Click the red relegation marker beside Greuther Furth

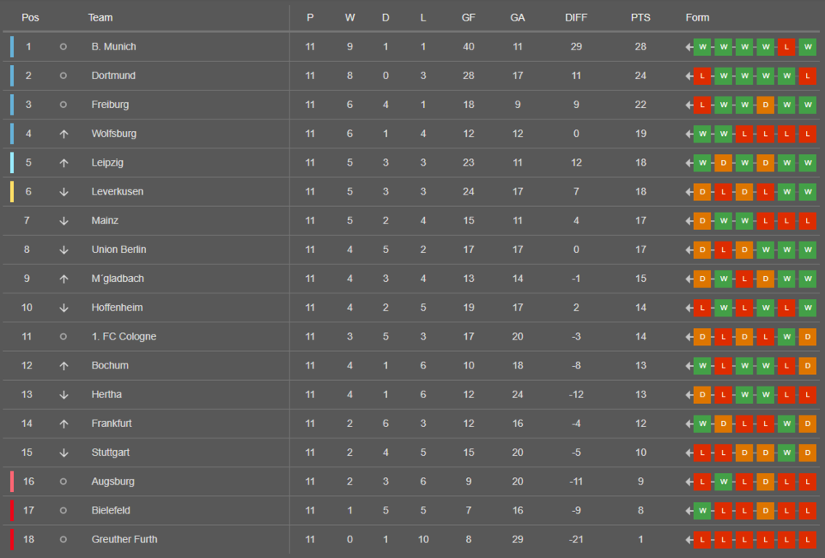pyautogui.click(x=12, y=540)
